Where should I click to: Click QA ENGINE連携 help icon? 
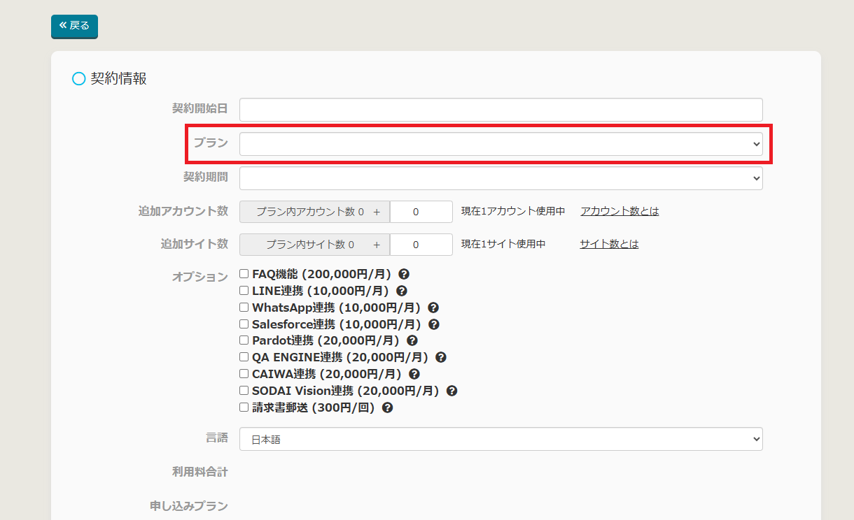tap(441, 357)
